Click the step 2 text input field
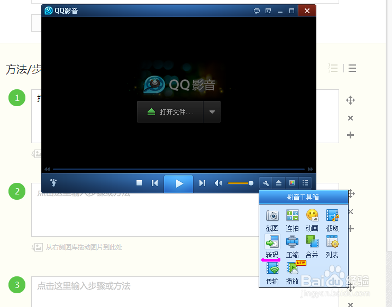392x307 pixels. coord(185,210)
